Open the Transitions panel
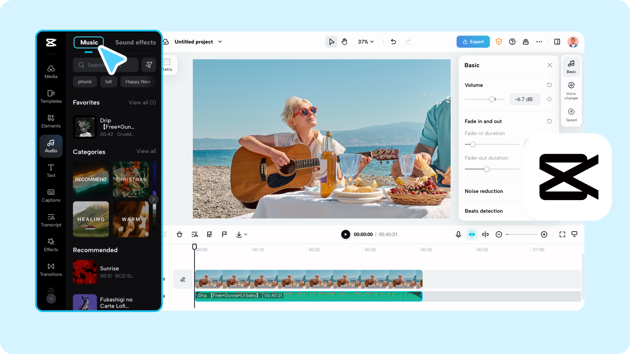This screenshot has height=354, width=630. (51, 270)
